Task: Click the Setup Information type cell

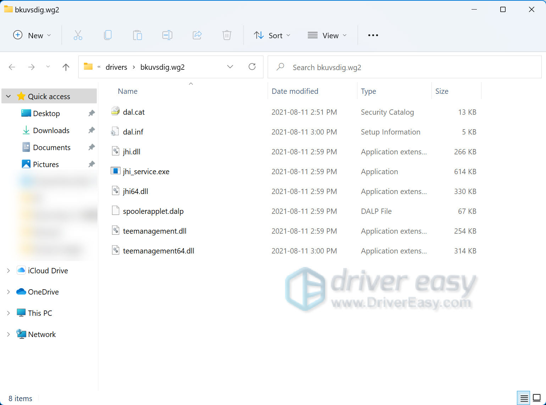Action: click(x=391, y=132)
